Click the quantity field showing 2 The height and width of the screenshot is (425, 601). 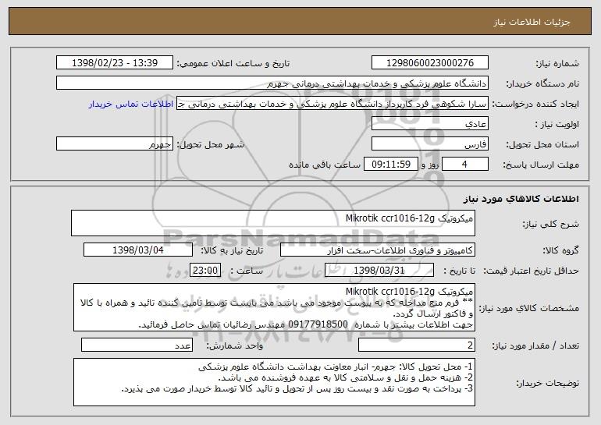click(417, 345)
